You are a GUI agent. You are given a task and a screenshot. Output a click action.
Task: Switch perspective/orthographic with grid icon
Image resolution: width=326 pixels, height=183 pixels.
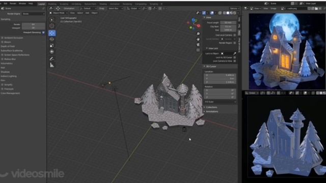pyautogui.click(x=198, y=50)
